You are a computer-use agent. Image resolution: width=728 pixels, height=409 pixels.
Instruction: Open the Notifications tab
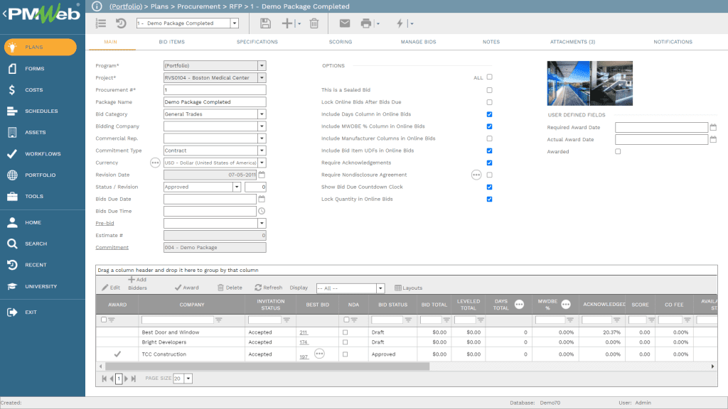click(x=673, y=42)
